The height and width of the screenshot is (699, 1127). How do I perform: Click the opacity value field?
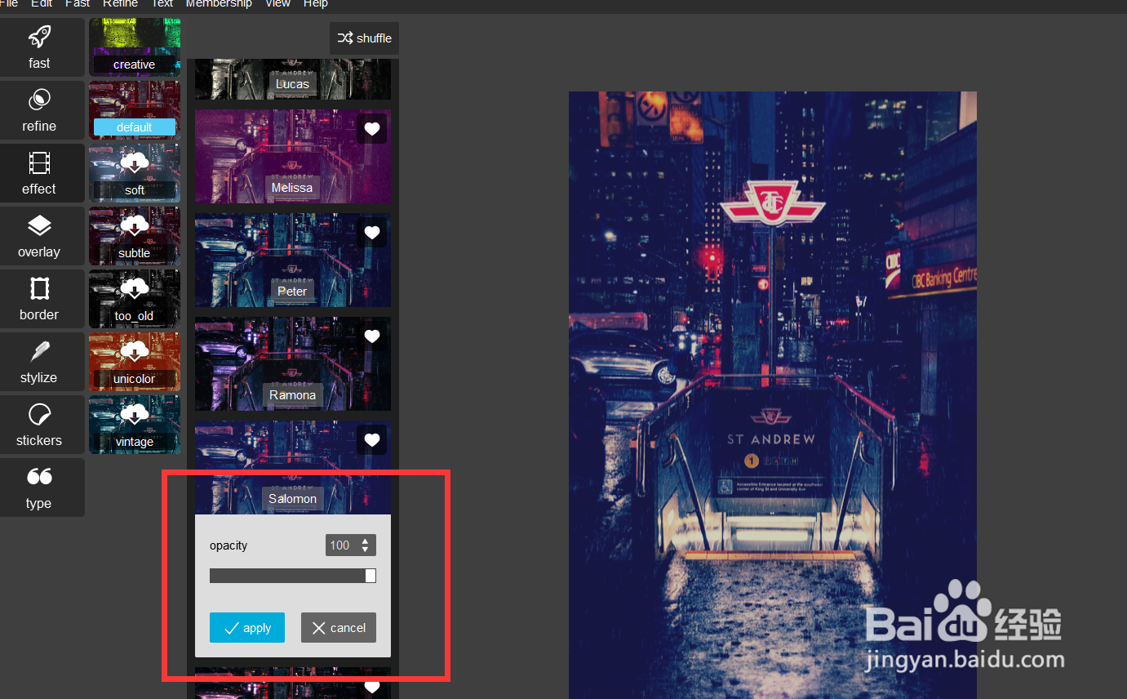click(340, 545)
